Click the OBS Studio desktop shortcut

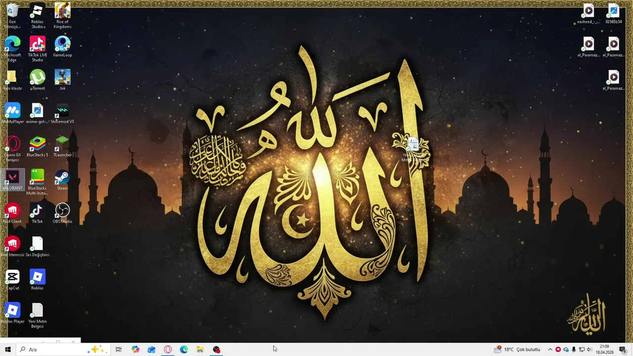coord(62,213)
